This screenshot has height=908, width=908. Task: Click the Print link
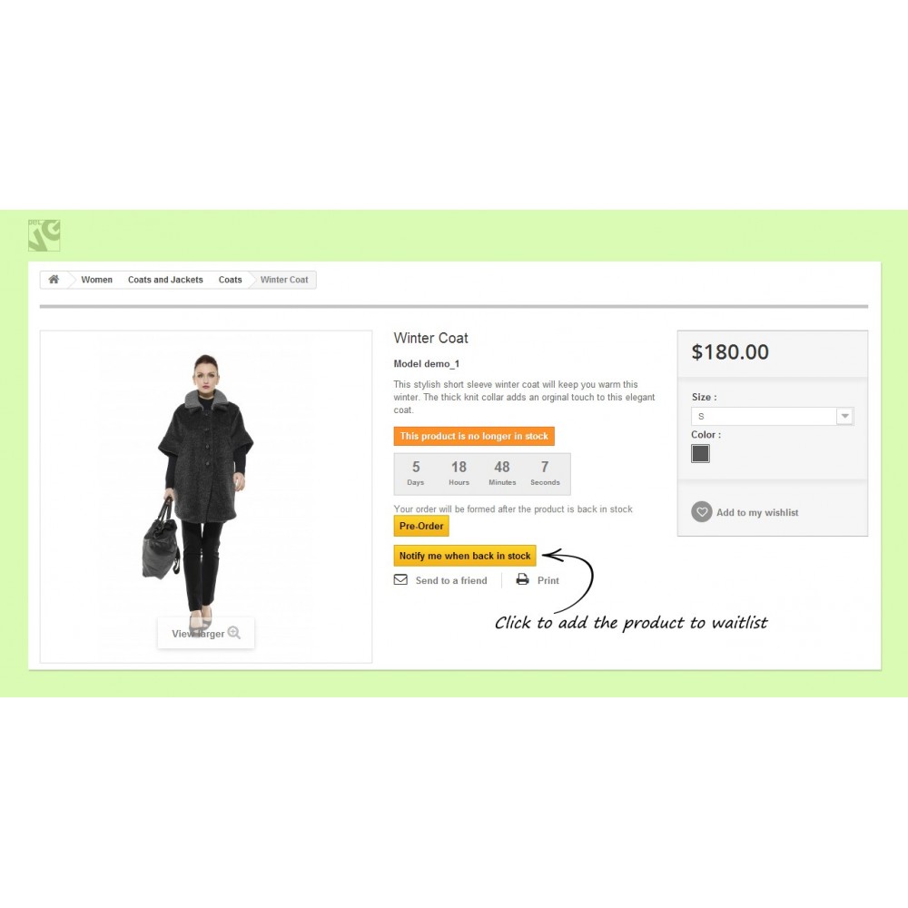[548, 580]
